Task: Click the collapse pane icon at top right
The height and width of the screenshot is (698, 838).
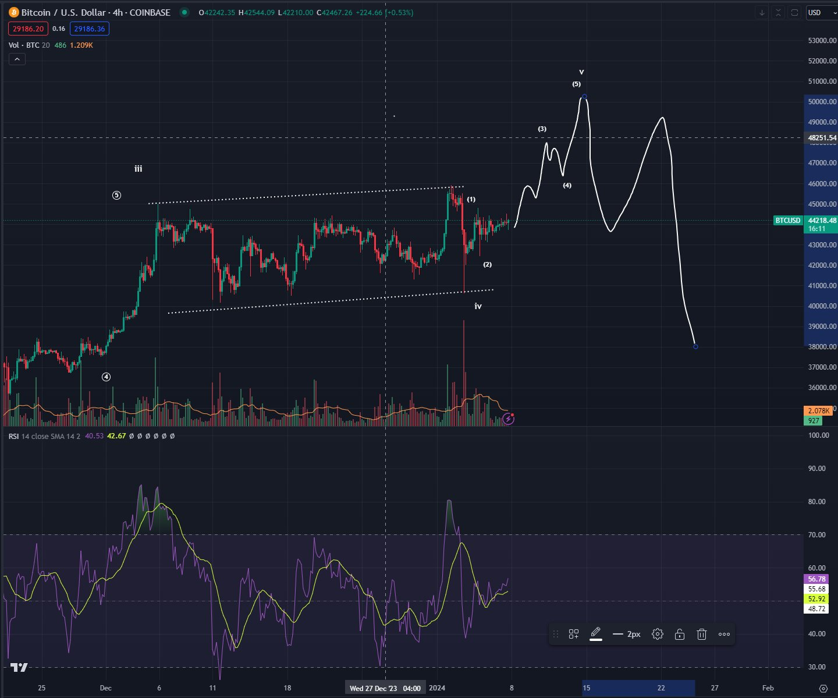Action: [779, 12]
